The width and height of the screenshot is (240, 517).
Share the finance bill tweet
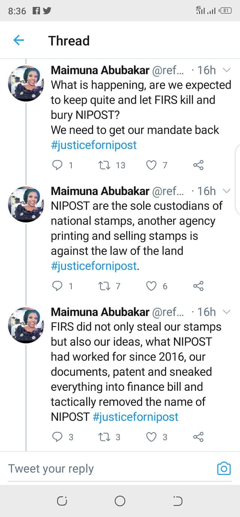point(198,437)
